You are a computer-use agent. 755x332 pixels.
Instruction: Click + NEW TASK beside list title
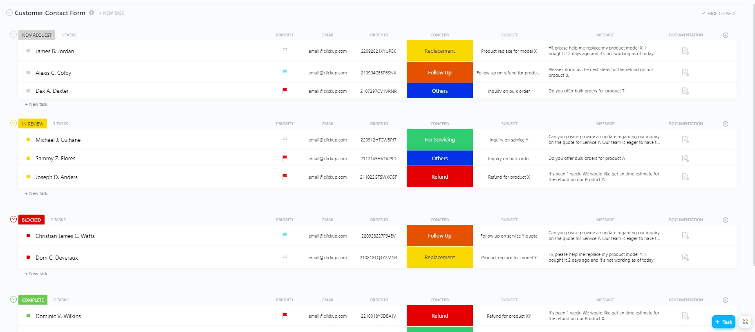point(112,13)
